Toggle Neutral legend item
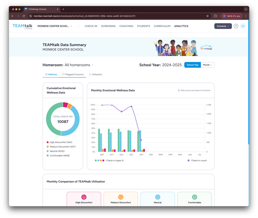 click(x=55, y=151)
